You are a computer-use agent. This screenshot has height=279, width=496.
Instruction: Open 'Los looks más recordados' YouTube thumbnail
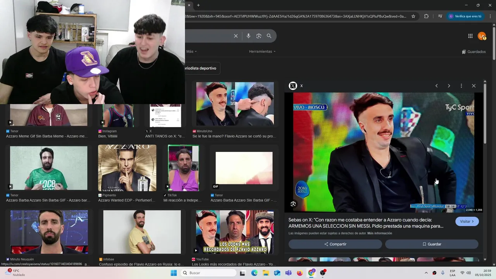click(x=235, y=232)
